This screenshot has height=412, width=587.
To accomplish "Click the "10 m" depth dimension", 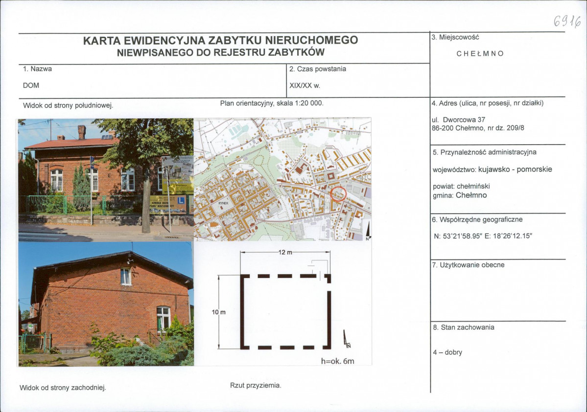I will [x=219, y=312].
